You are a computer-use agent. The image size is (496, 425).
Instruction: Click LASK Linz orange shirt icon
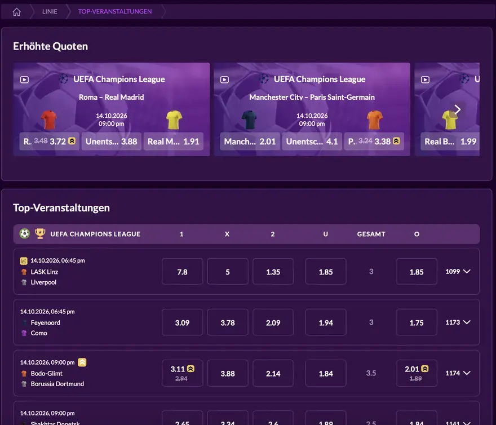(24, 272)
